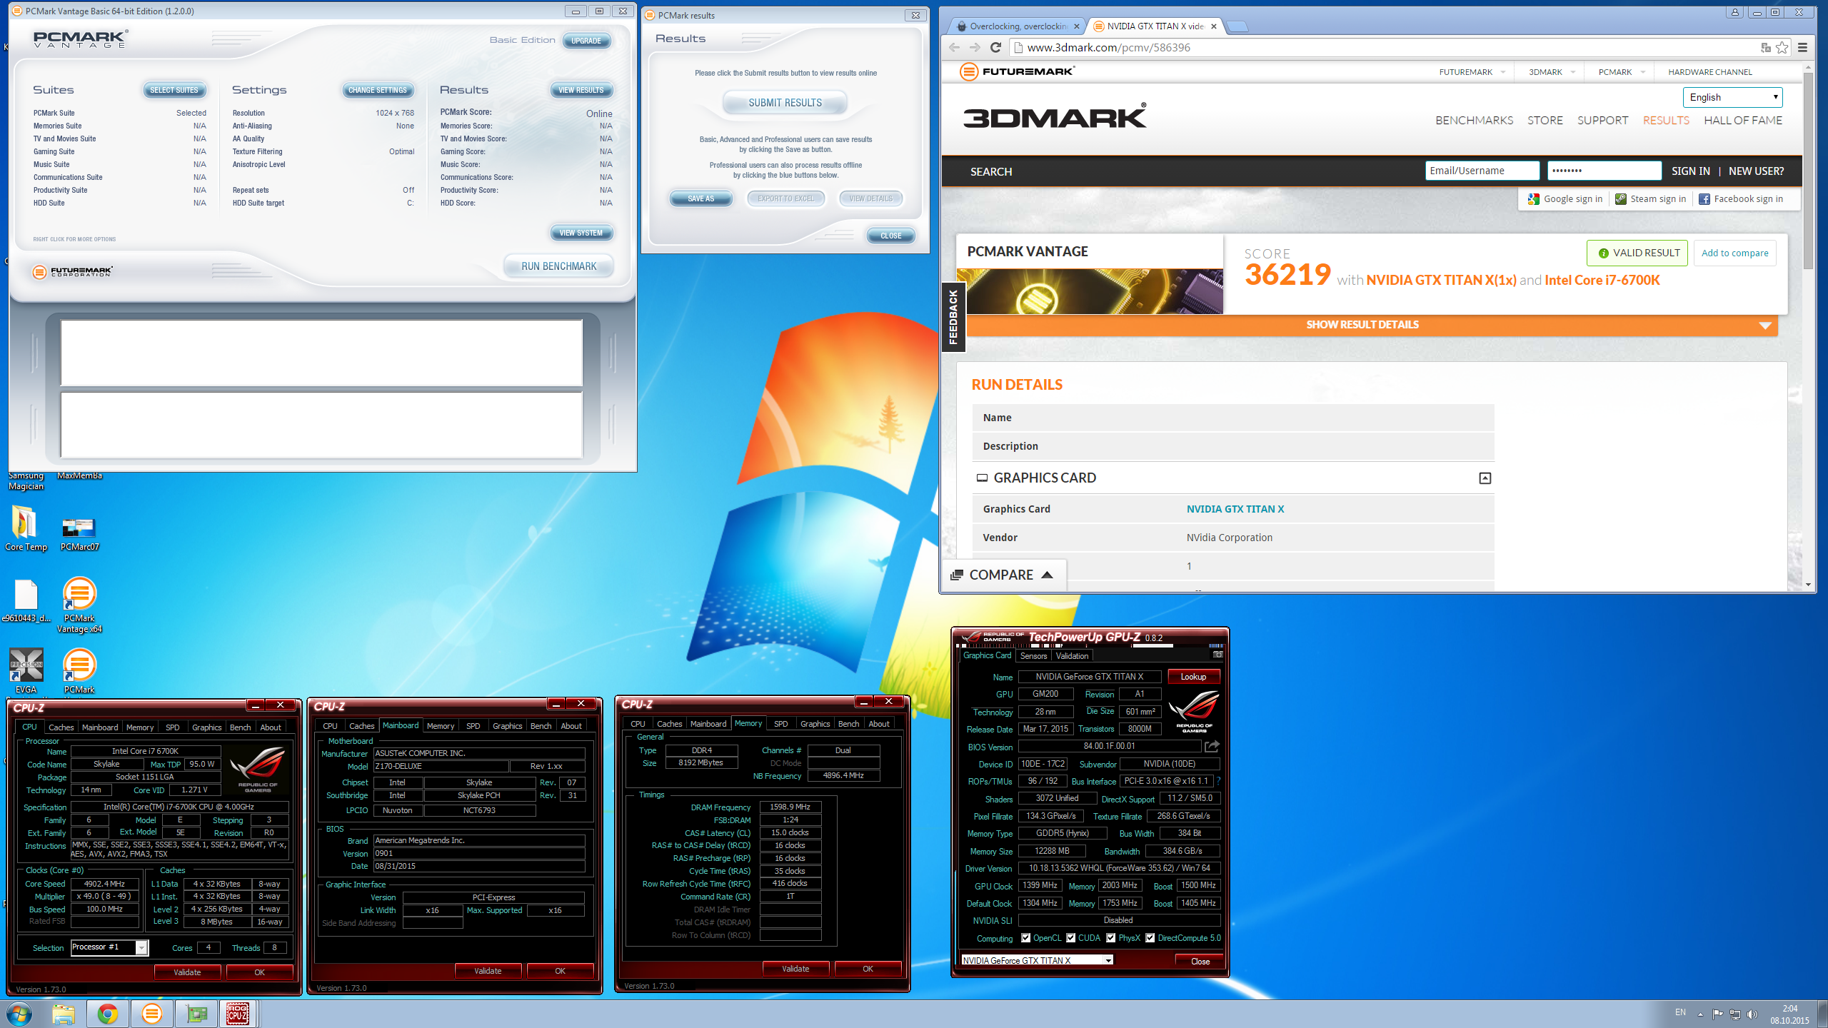Click SUBMIT RESULTS button

785,103
